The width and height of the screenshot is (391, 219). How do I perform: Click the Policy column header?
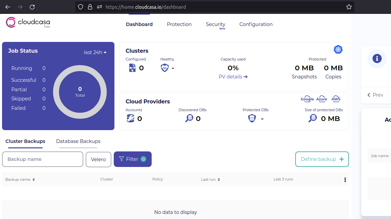point(158,179)
